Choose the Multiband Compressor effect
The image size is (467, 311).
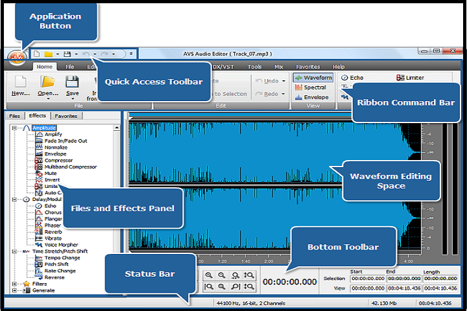point(70,167)
